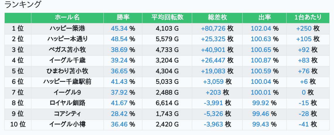
Task: Click the 45.34 win rate value
Action: (x=119, y=28)
